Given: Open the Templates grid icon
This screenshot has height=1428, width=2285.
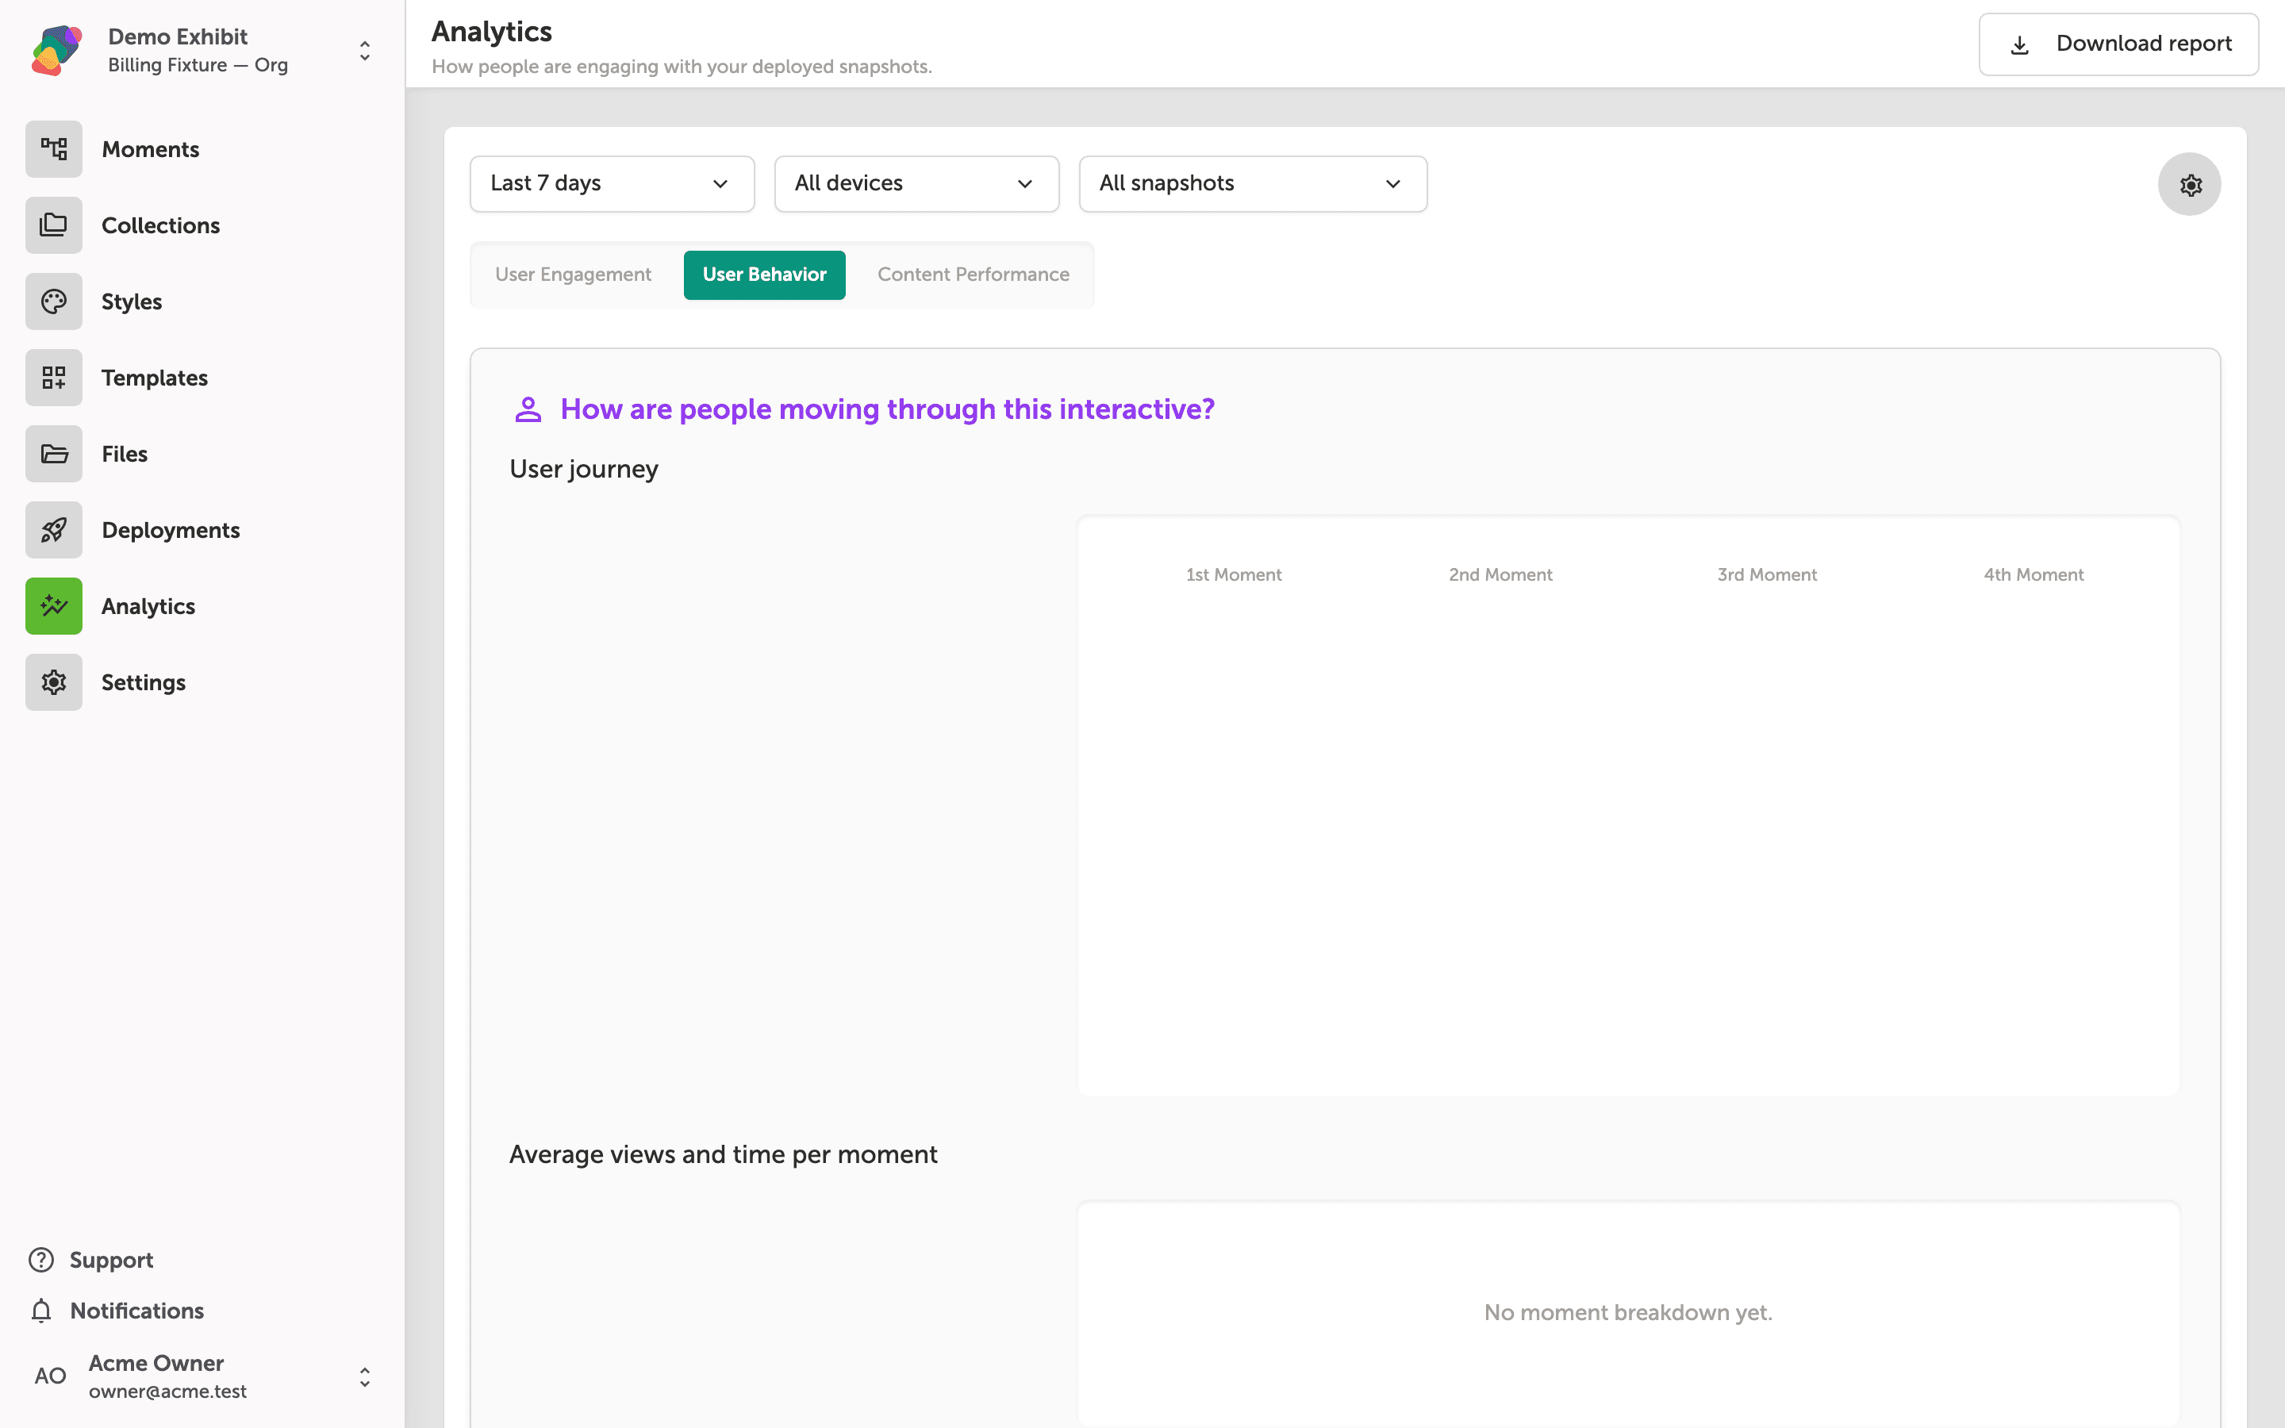Looking at the screenshot, I should [54, 378].
